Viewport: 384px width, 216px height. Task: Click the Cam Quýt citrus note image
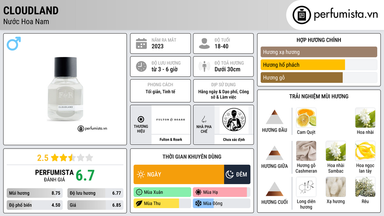(x=306, y=118)
